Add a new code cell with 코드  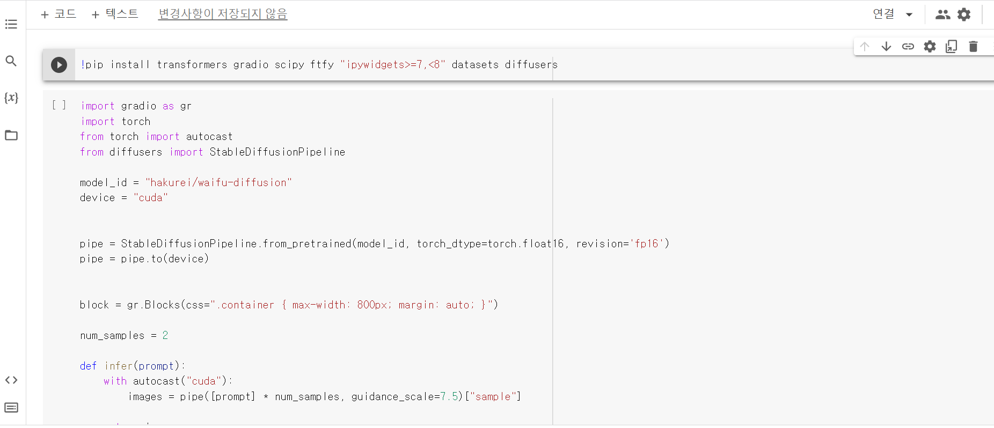(x=59, y=14)
